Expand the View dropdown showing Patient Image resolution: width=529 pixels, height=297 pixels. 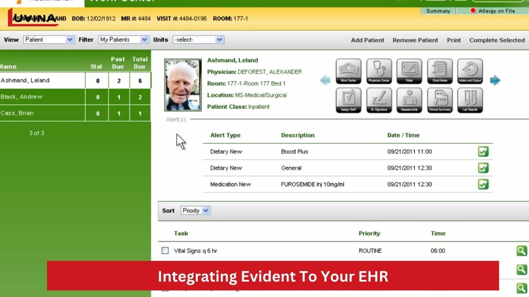(x=49, y=40)
